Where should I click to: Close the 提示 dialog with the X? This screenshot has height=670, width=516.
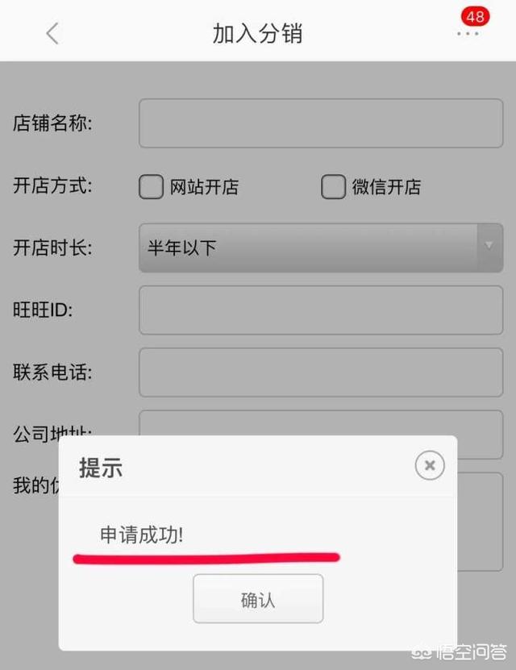pyautogui.click(x=430, y=465)
